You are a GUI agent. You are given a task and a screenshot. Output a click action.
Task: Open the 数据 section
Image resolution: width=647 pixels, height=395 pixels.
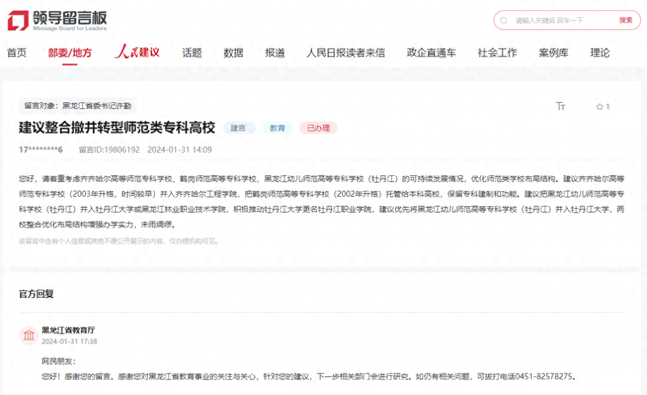coord(232,53)
